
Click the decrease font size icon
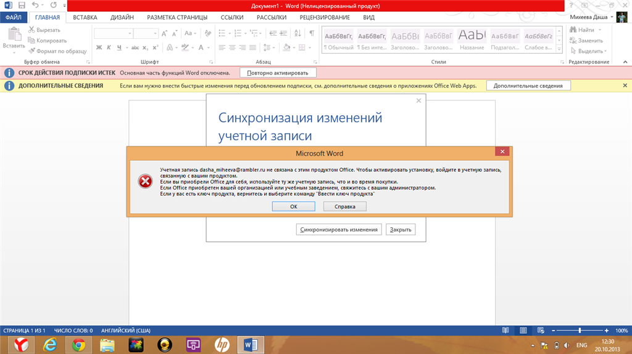point(175,33)
